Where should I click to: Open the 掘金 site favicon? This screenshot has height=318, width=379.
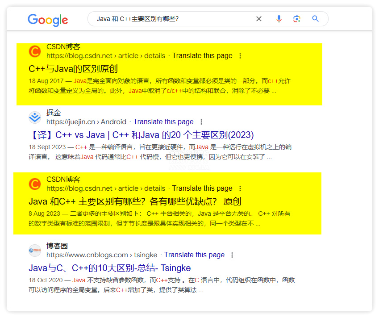pyautogui.click(x=35, y=117)
